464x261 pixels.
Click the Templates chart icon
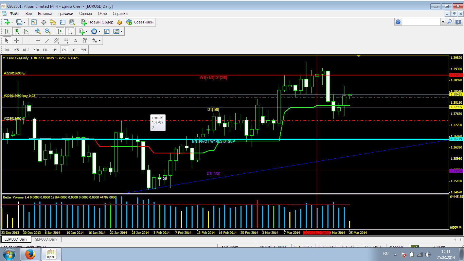click(x=116, y=31)
